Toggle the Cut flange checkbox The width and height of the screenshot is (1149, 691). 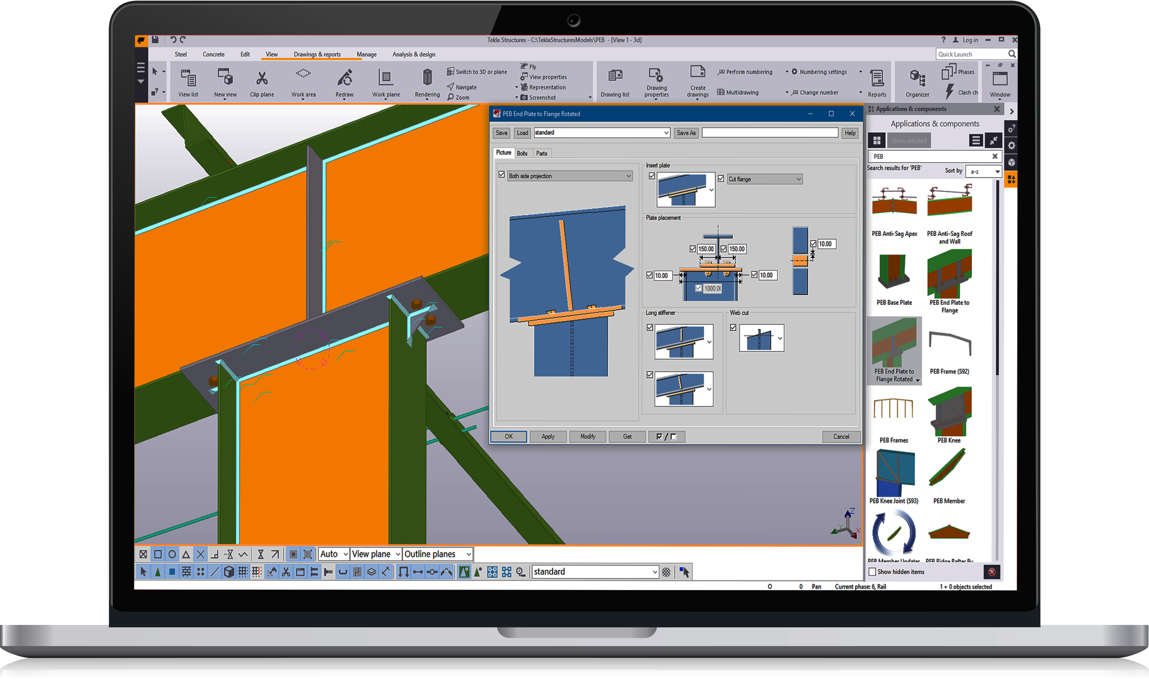(721, 178)
